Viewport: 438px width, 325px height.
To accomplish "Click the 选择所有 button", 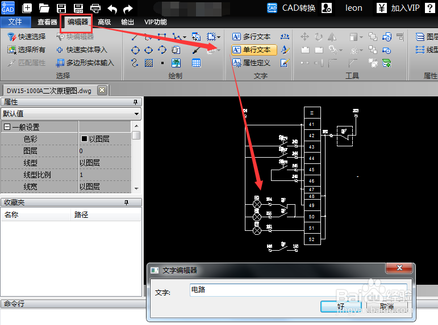I will 26,50.
